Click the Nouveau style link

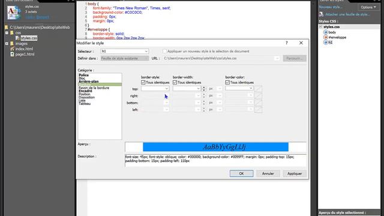click(x=331, y=7)
